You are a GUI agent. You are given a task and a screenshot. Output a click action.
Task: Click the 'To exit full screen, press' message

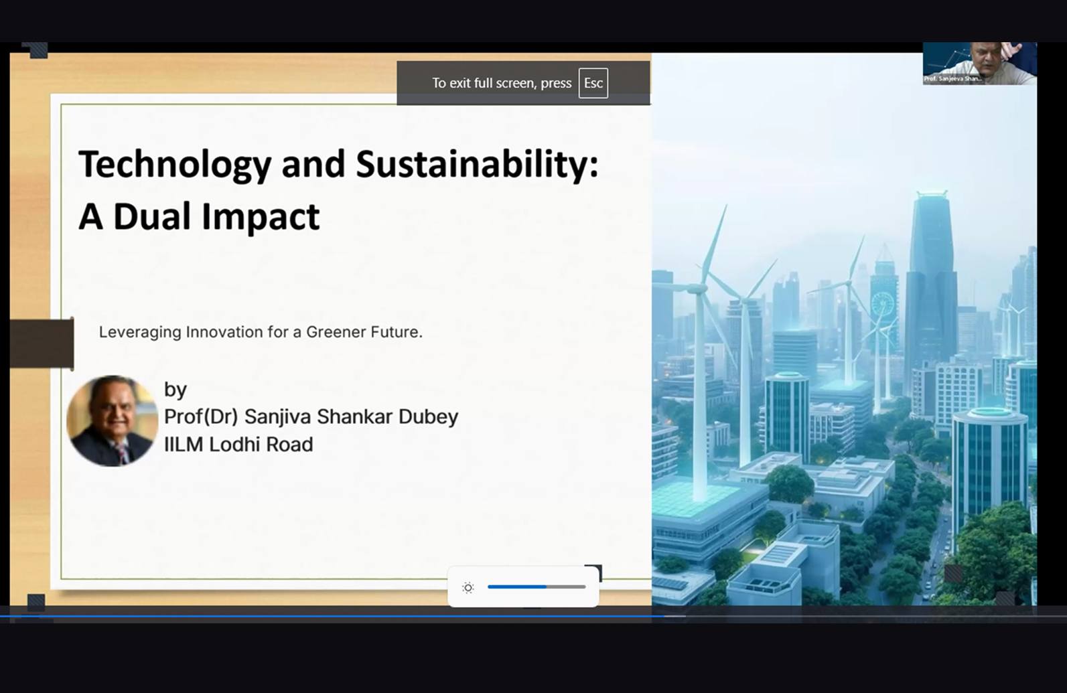[501, 83]
